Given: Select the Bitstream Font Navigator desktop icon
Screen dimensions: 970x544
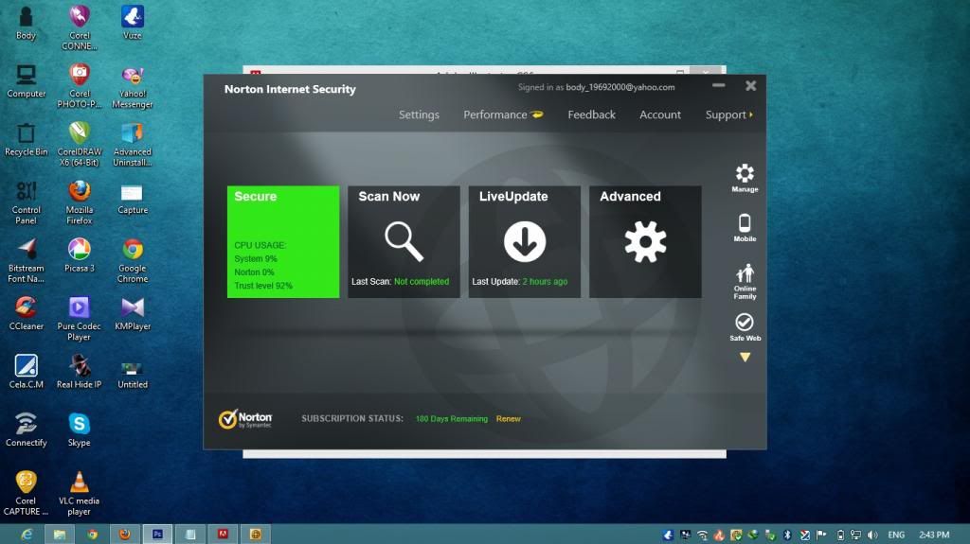Looking at the screenshot, I should (x=26, y=260).
